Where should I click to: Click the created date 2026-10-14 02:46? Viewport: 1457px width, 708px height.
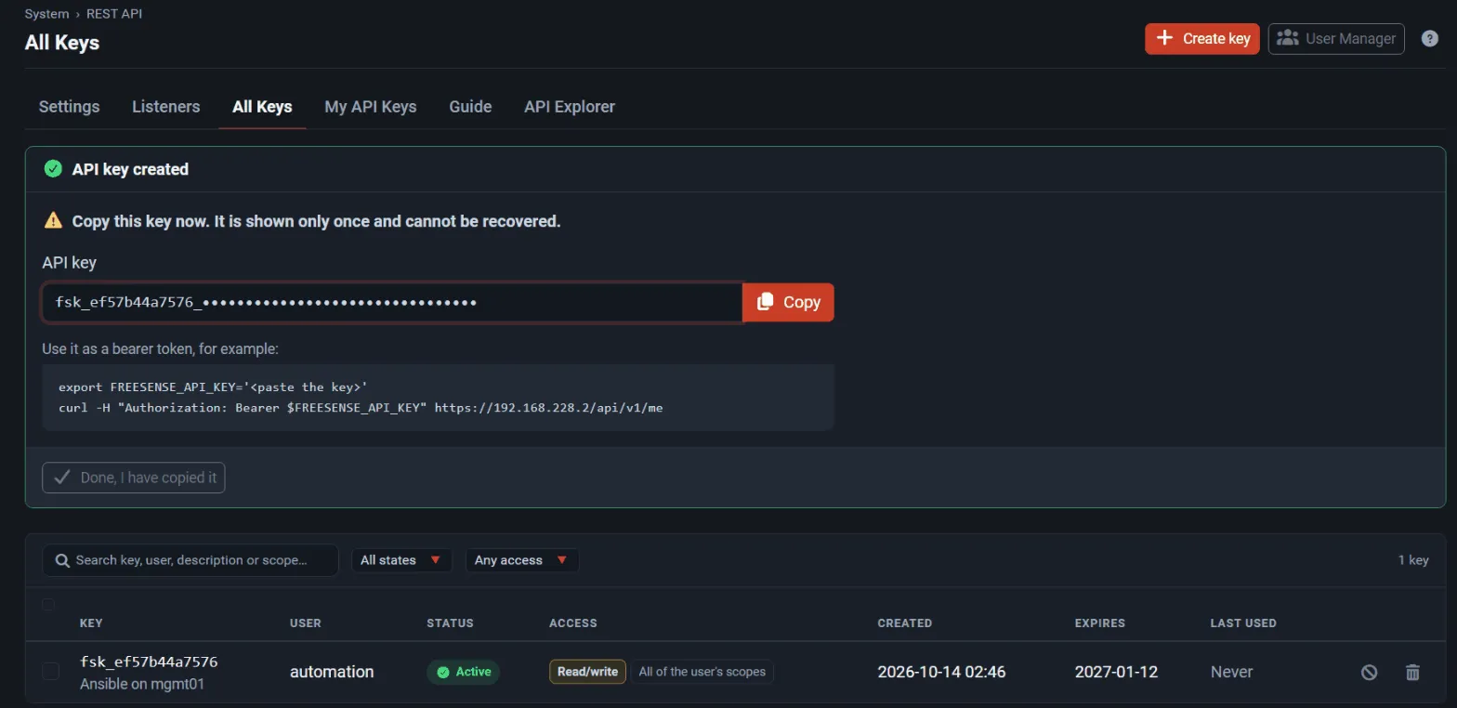[941, 672]
